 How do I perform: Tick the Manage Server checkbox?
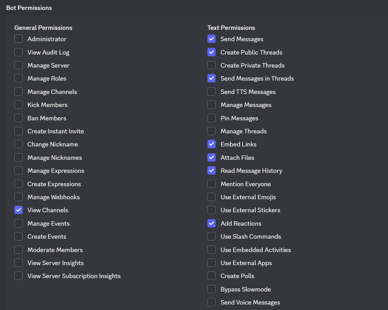(x=19, y=65)
